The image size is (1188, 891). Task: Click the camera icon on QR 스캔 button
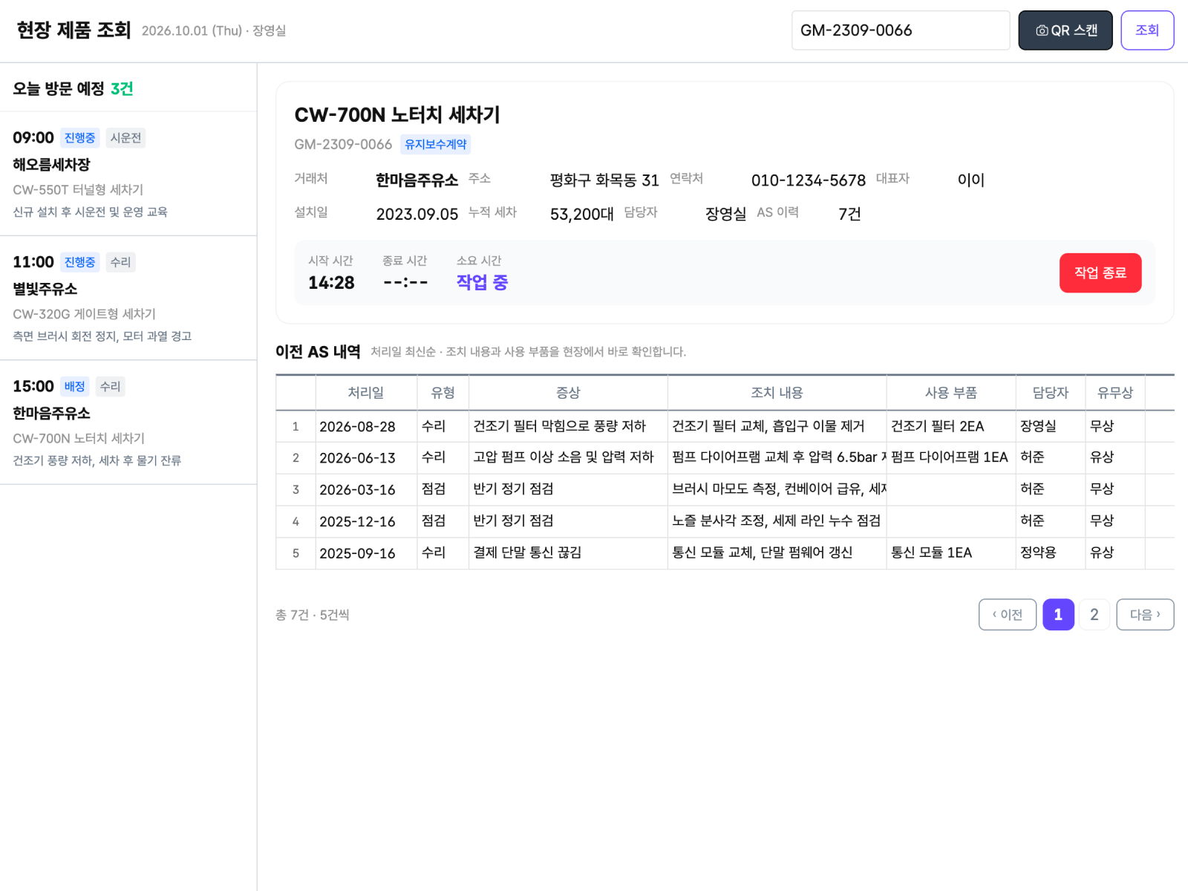(x=1042, y=30)
